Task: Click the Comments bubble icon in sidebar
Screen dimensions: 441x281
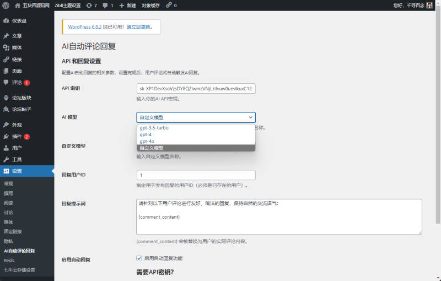Action: 6,83
